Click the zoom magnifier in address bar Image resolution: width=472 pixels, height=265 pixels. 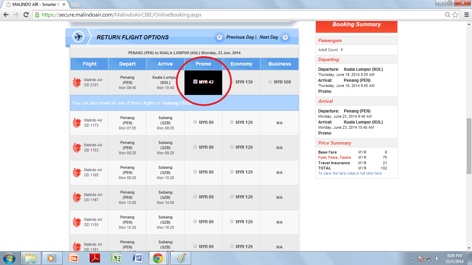(x=447, y=15)
